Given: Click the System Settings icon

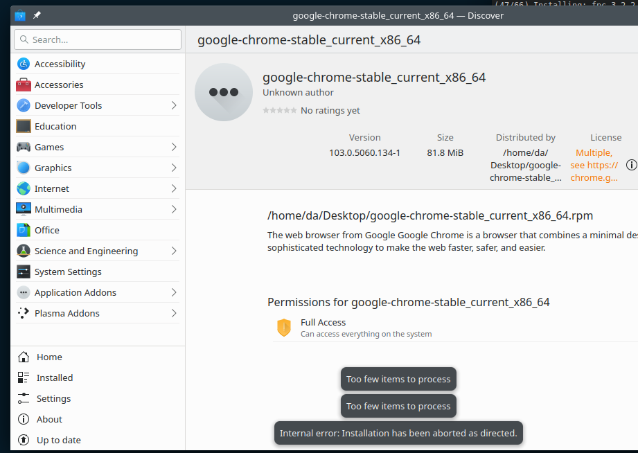Looking at the screenshot, I should (x=24, y=272).
